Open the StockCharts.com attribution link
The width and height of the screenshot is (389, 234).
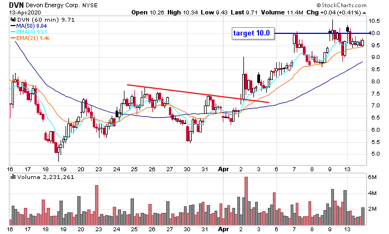341,5
